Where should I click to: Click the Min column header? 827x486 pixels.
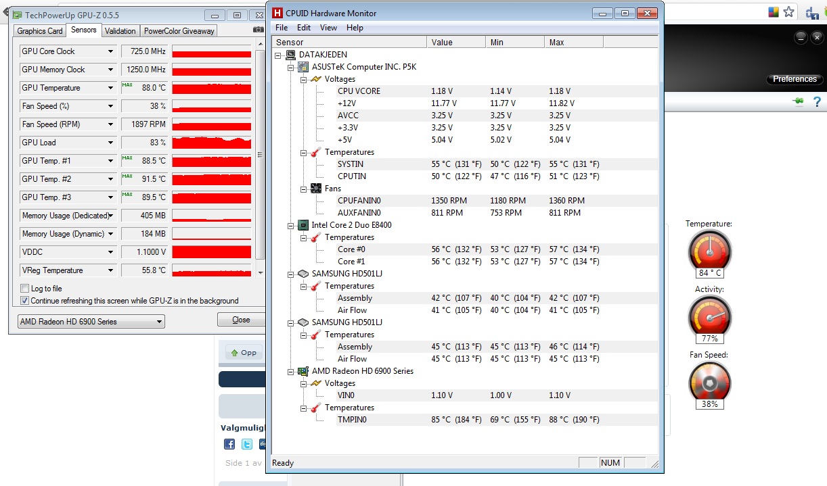[x=514, y=43]
